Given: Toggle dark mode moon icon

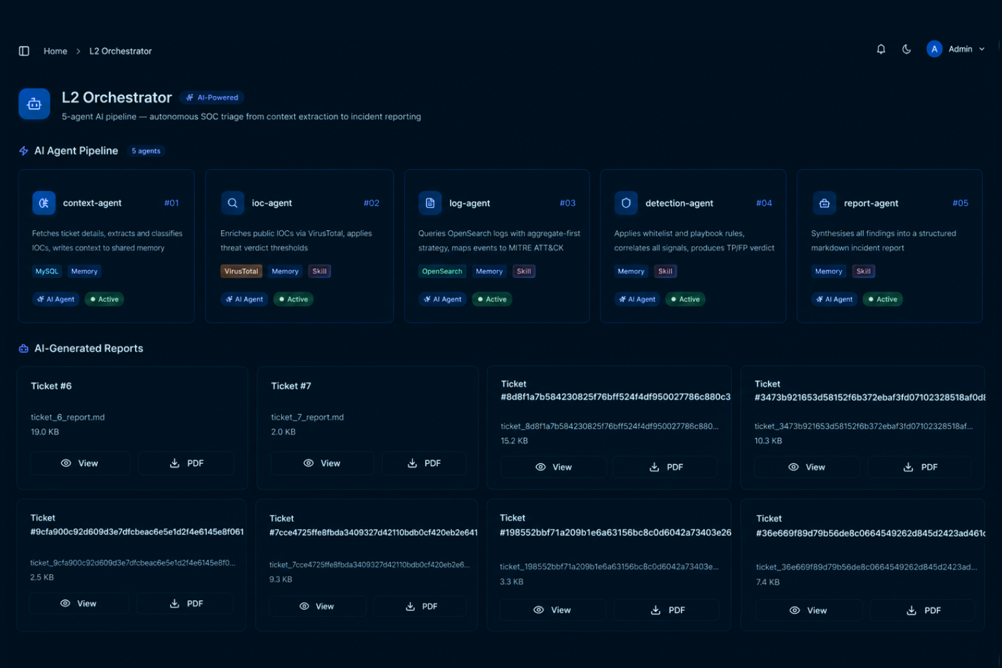Looking at the screenshot, I should click(906, 49).
